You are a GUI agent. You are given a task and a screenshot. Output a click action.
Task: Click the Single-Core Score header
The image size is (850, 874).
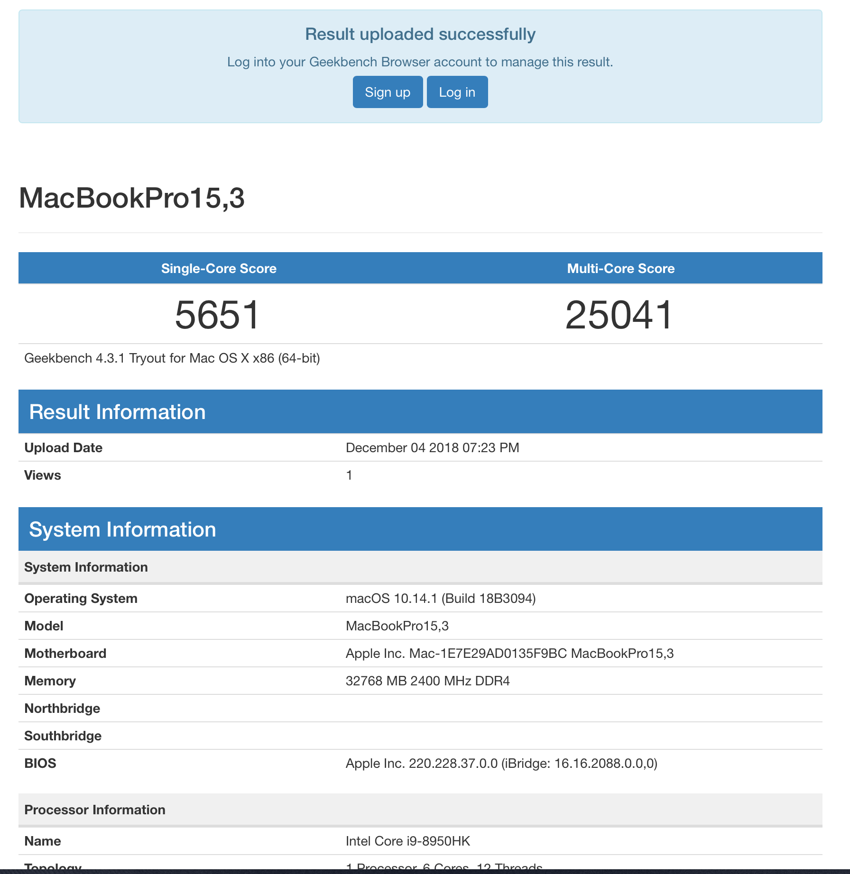tap(219, 268)
